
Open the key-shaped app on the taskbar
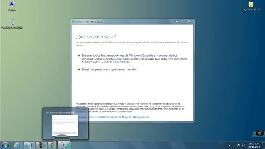41,145
